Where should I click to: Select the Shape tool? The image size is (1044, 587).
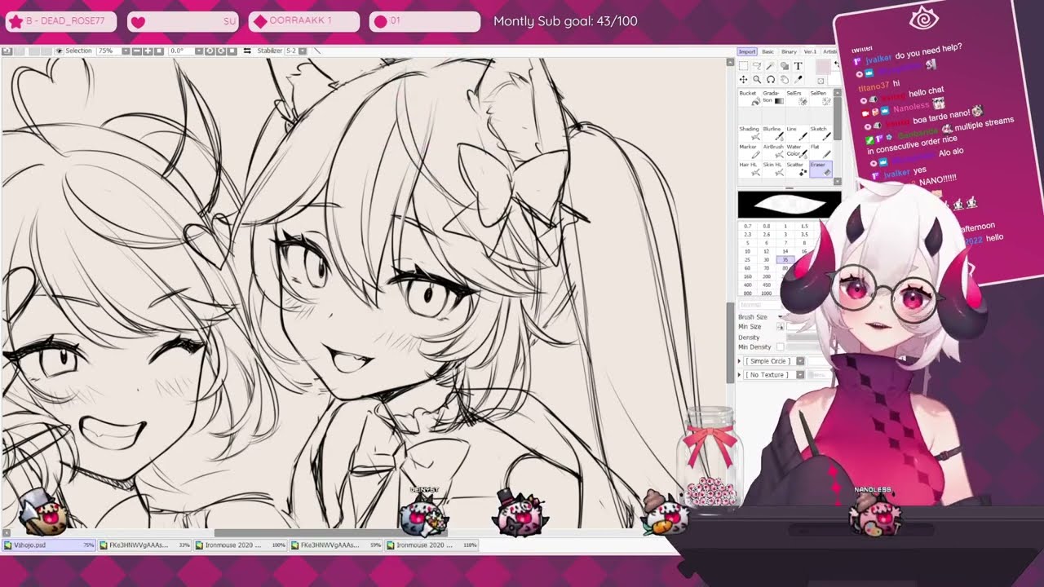click(785, 66)
